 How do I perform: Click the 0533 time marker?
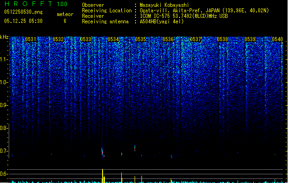86,39
